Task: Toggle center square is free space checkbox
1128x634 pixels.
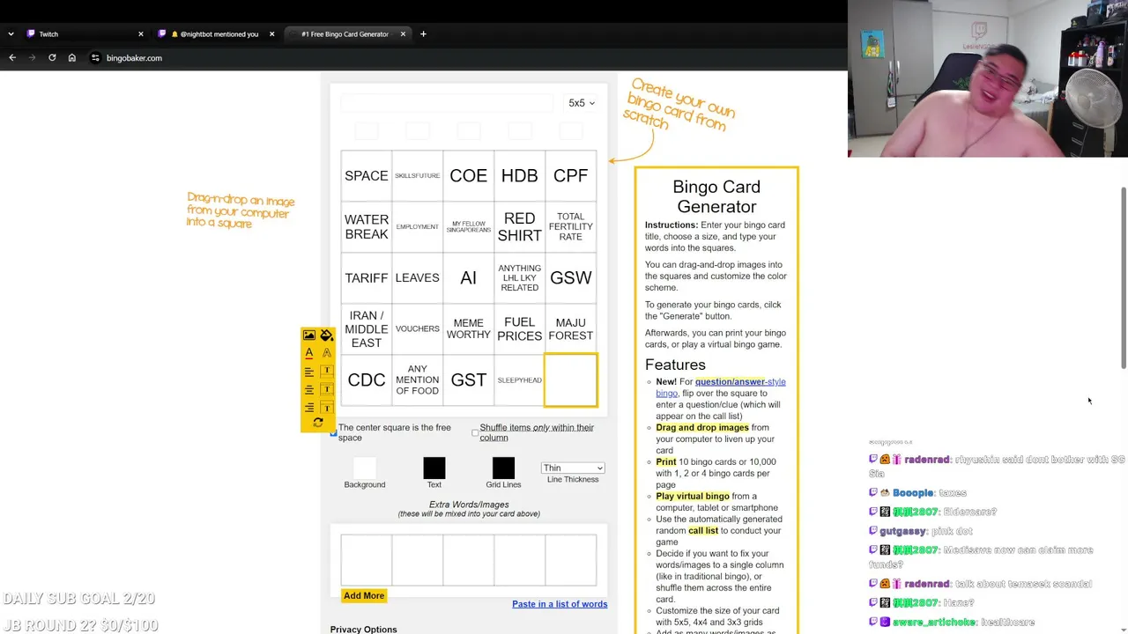Action: (333, 432)
